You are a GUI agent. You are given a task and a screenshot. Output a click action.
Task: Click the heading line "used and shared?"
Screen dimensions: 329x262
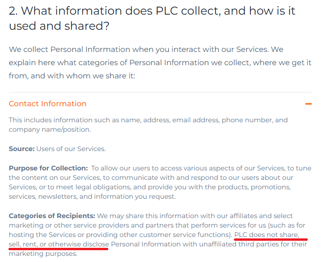click(59, 26)
